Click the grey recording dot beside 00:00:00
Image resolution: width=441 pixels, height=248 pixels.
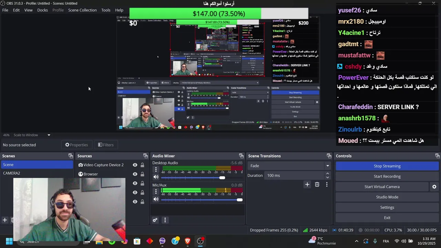point(360,230)
